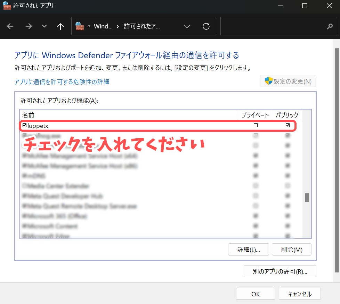This screenshot has height=304, width=340.
Task: Click the Back arrow in navigation bar
Action: click(10, 26)
